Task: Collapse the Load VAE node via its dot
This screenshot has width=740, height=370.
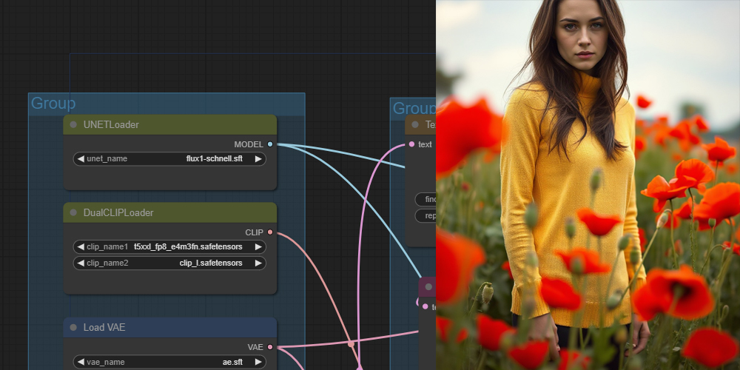Action: pos(73,328)
